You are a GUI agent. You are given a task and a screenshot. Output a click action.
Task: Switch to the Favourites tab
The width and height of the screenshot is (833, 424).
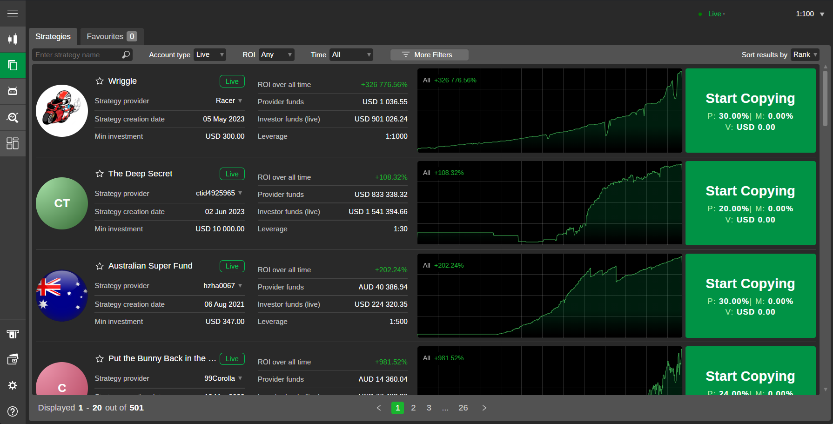tap(111, 36)
